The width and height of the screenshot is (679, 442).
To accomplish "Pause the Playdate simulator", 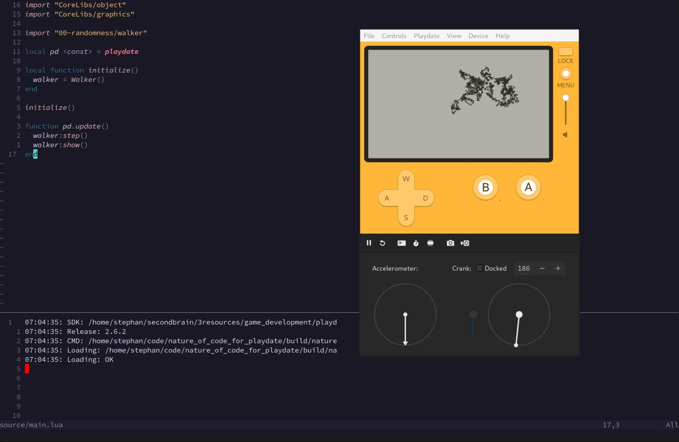I will pyautogui.click(x=369, y=243).
